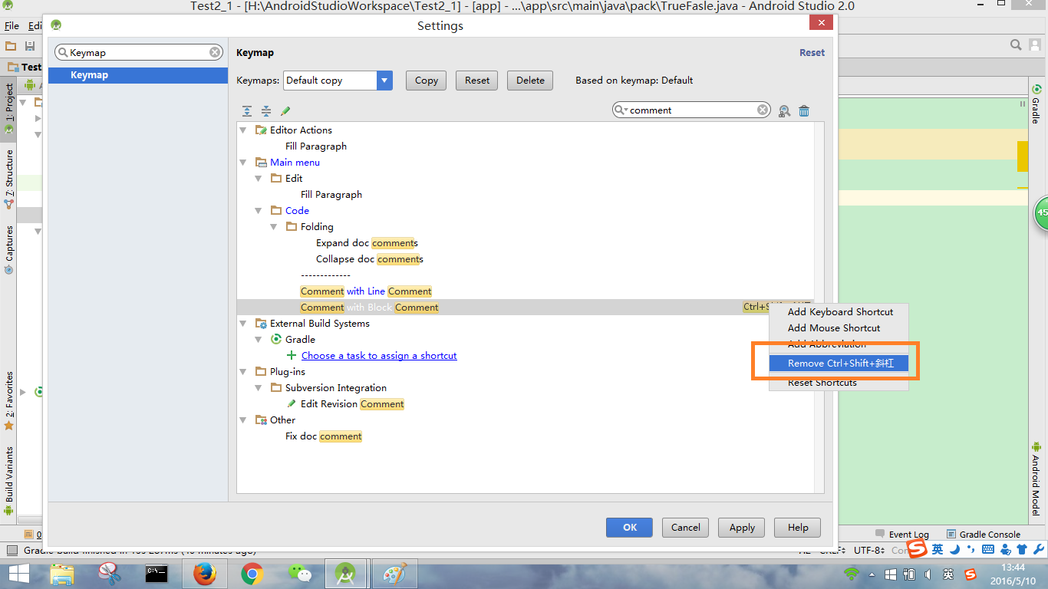Click the Expand All tree icon
This screenshot has height=589, width=1048.
pos(247,111)
